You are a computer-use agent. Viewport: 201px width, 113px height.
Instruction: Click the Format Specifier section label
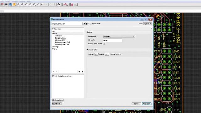[x=92, y=50]
